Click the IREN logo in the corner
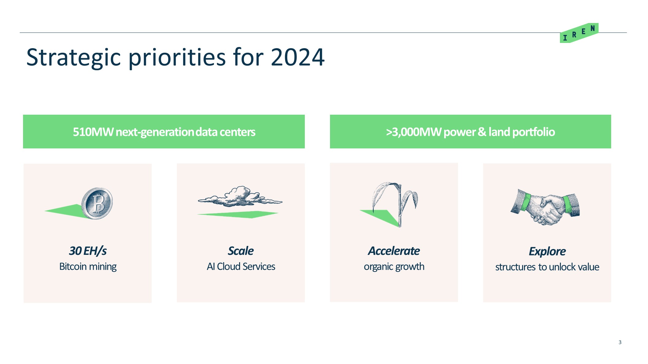Viewport: 648px width, 364px height. [579, 33]
